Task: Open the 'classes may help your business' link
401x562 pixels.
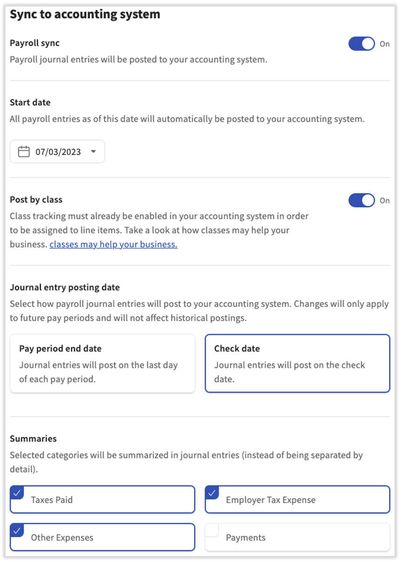Action: [x=113, y=244]
